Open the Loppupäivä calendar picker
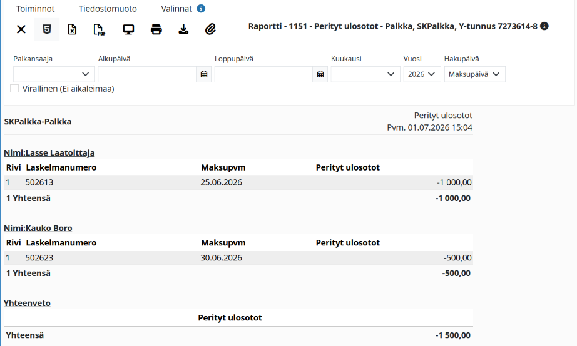577x346 pixels. pos(320,74)
